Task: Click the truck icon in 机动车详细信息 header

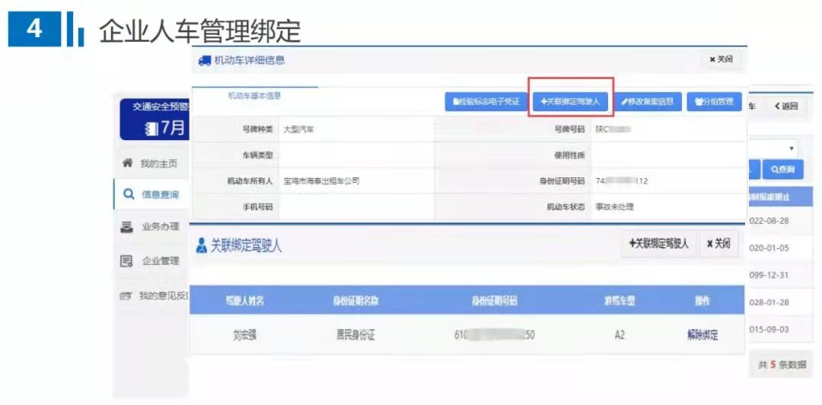Action: pos(204,61)
